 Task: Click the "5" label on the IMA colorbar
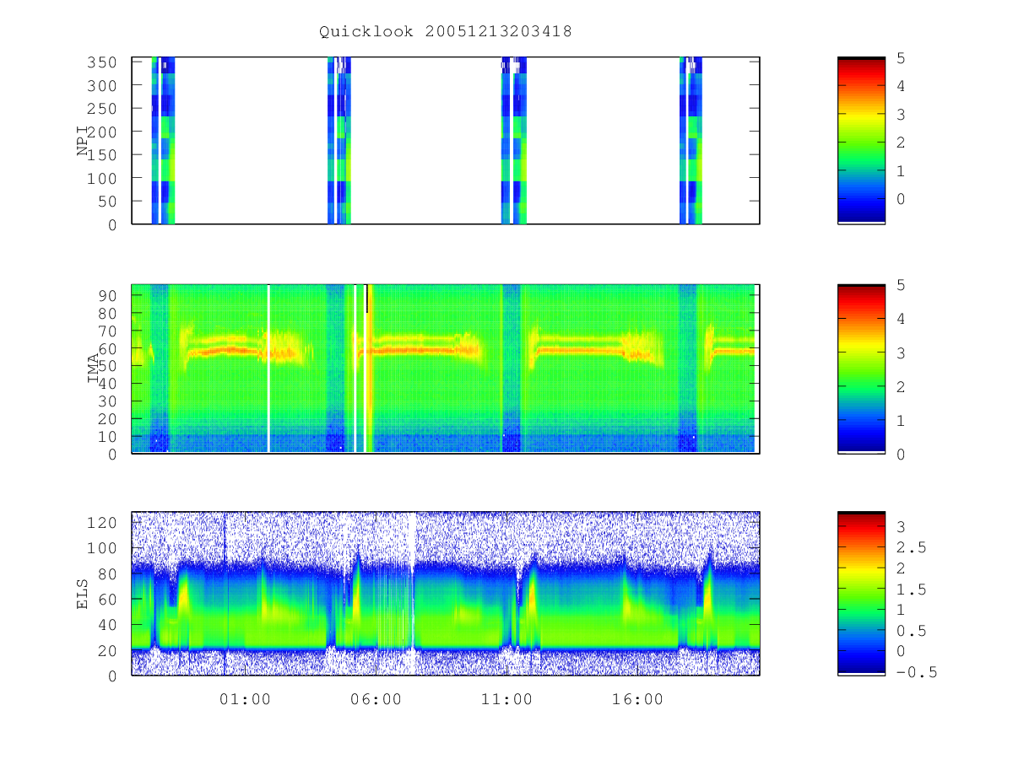tap(902, 285)
